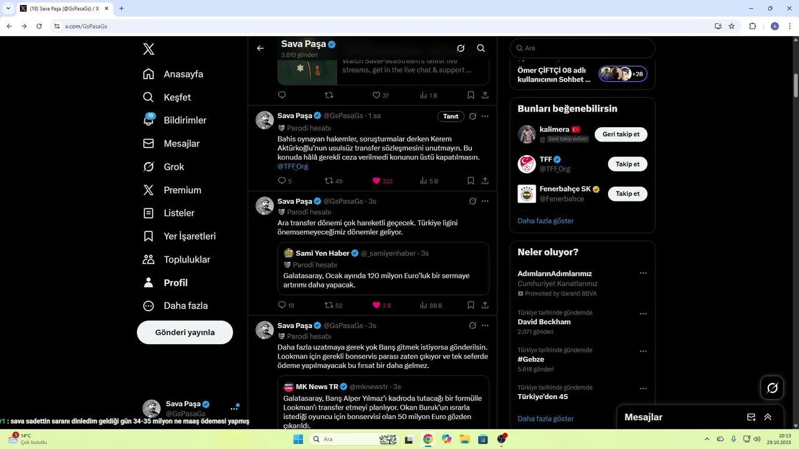The image size is (799, 449).
Task: Click the Gönderi yayınla button
Action: 185,332
